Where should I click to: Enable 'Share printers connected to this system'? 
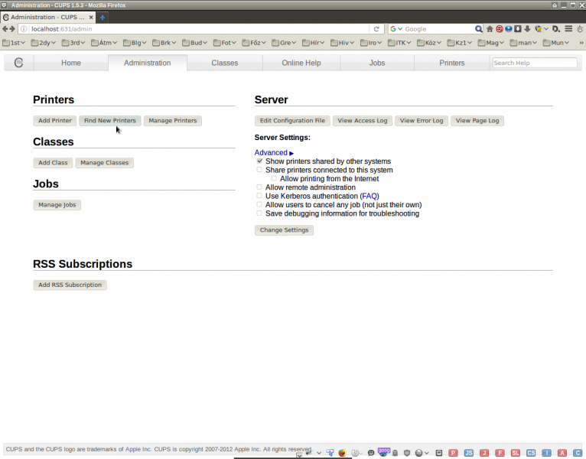[259, 170]
